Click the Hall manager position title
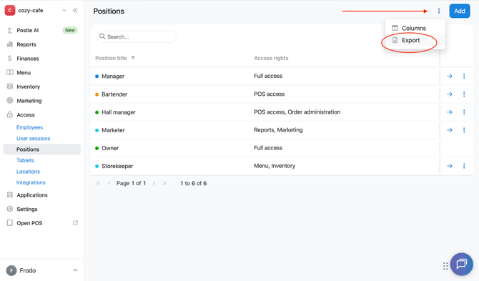479x281 pixels. click(118, 112)
